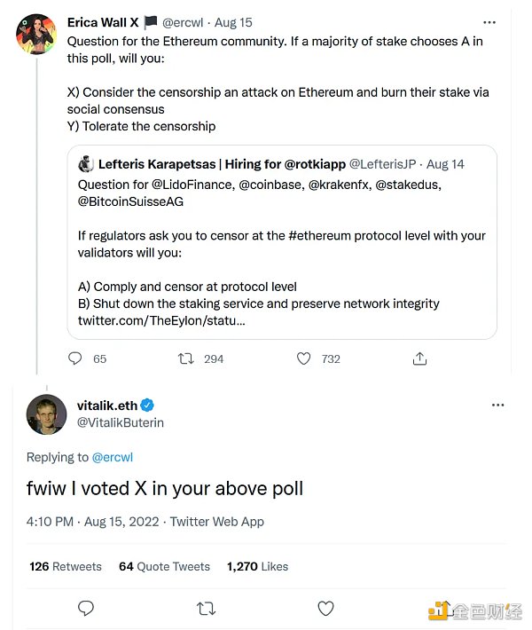Reply to Erica Wall's tweet
This screenshot has height=630, width=532.
pyautogui.click(x=75, y=358)
